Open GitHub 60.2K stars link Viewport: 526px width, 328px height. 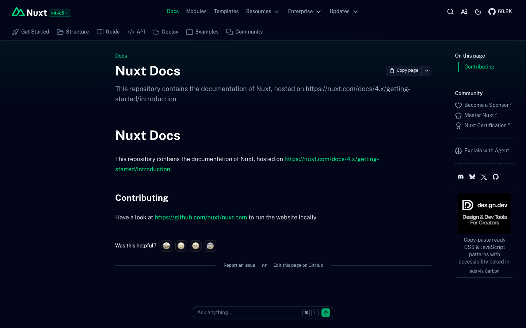tap(500, 12)
